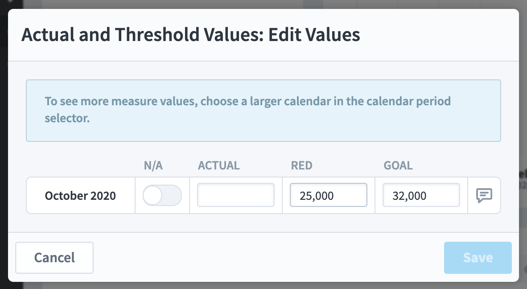Screen dimensions: 527x289
Task: Click the "Actual and Threshold Values" dialog title
Action: tap(143, 35)
